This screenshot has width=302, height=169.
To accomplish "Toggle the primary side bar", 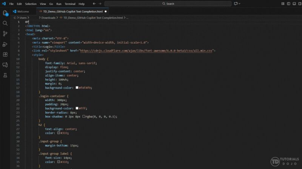I will tap(288, 4).
